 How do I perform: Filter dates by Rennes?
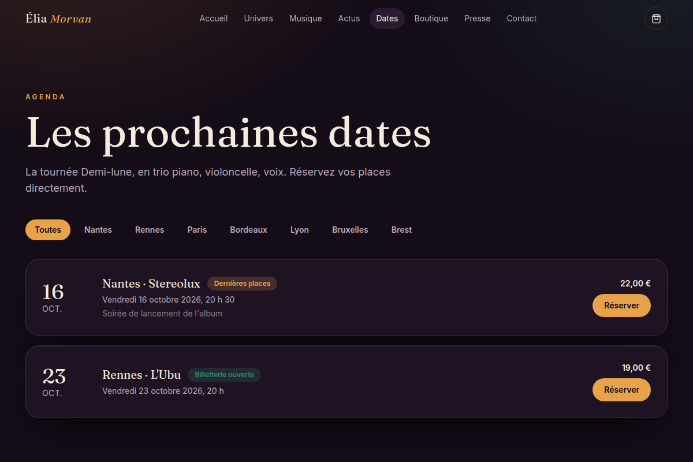(x=150, y=230)
